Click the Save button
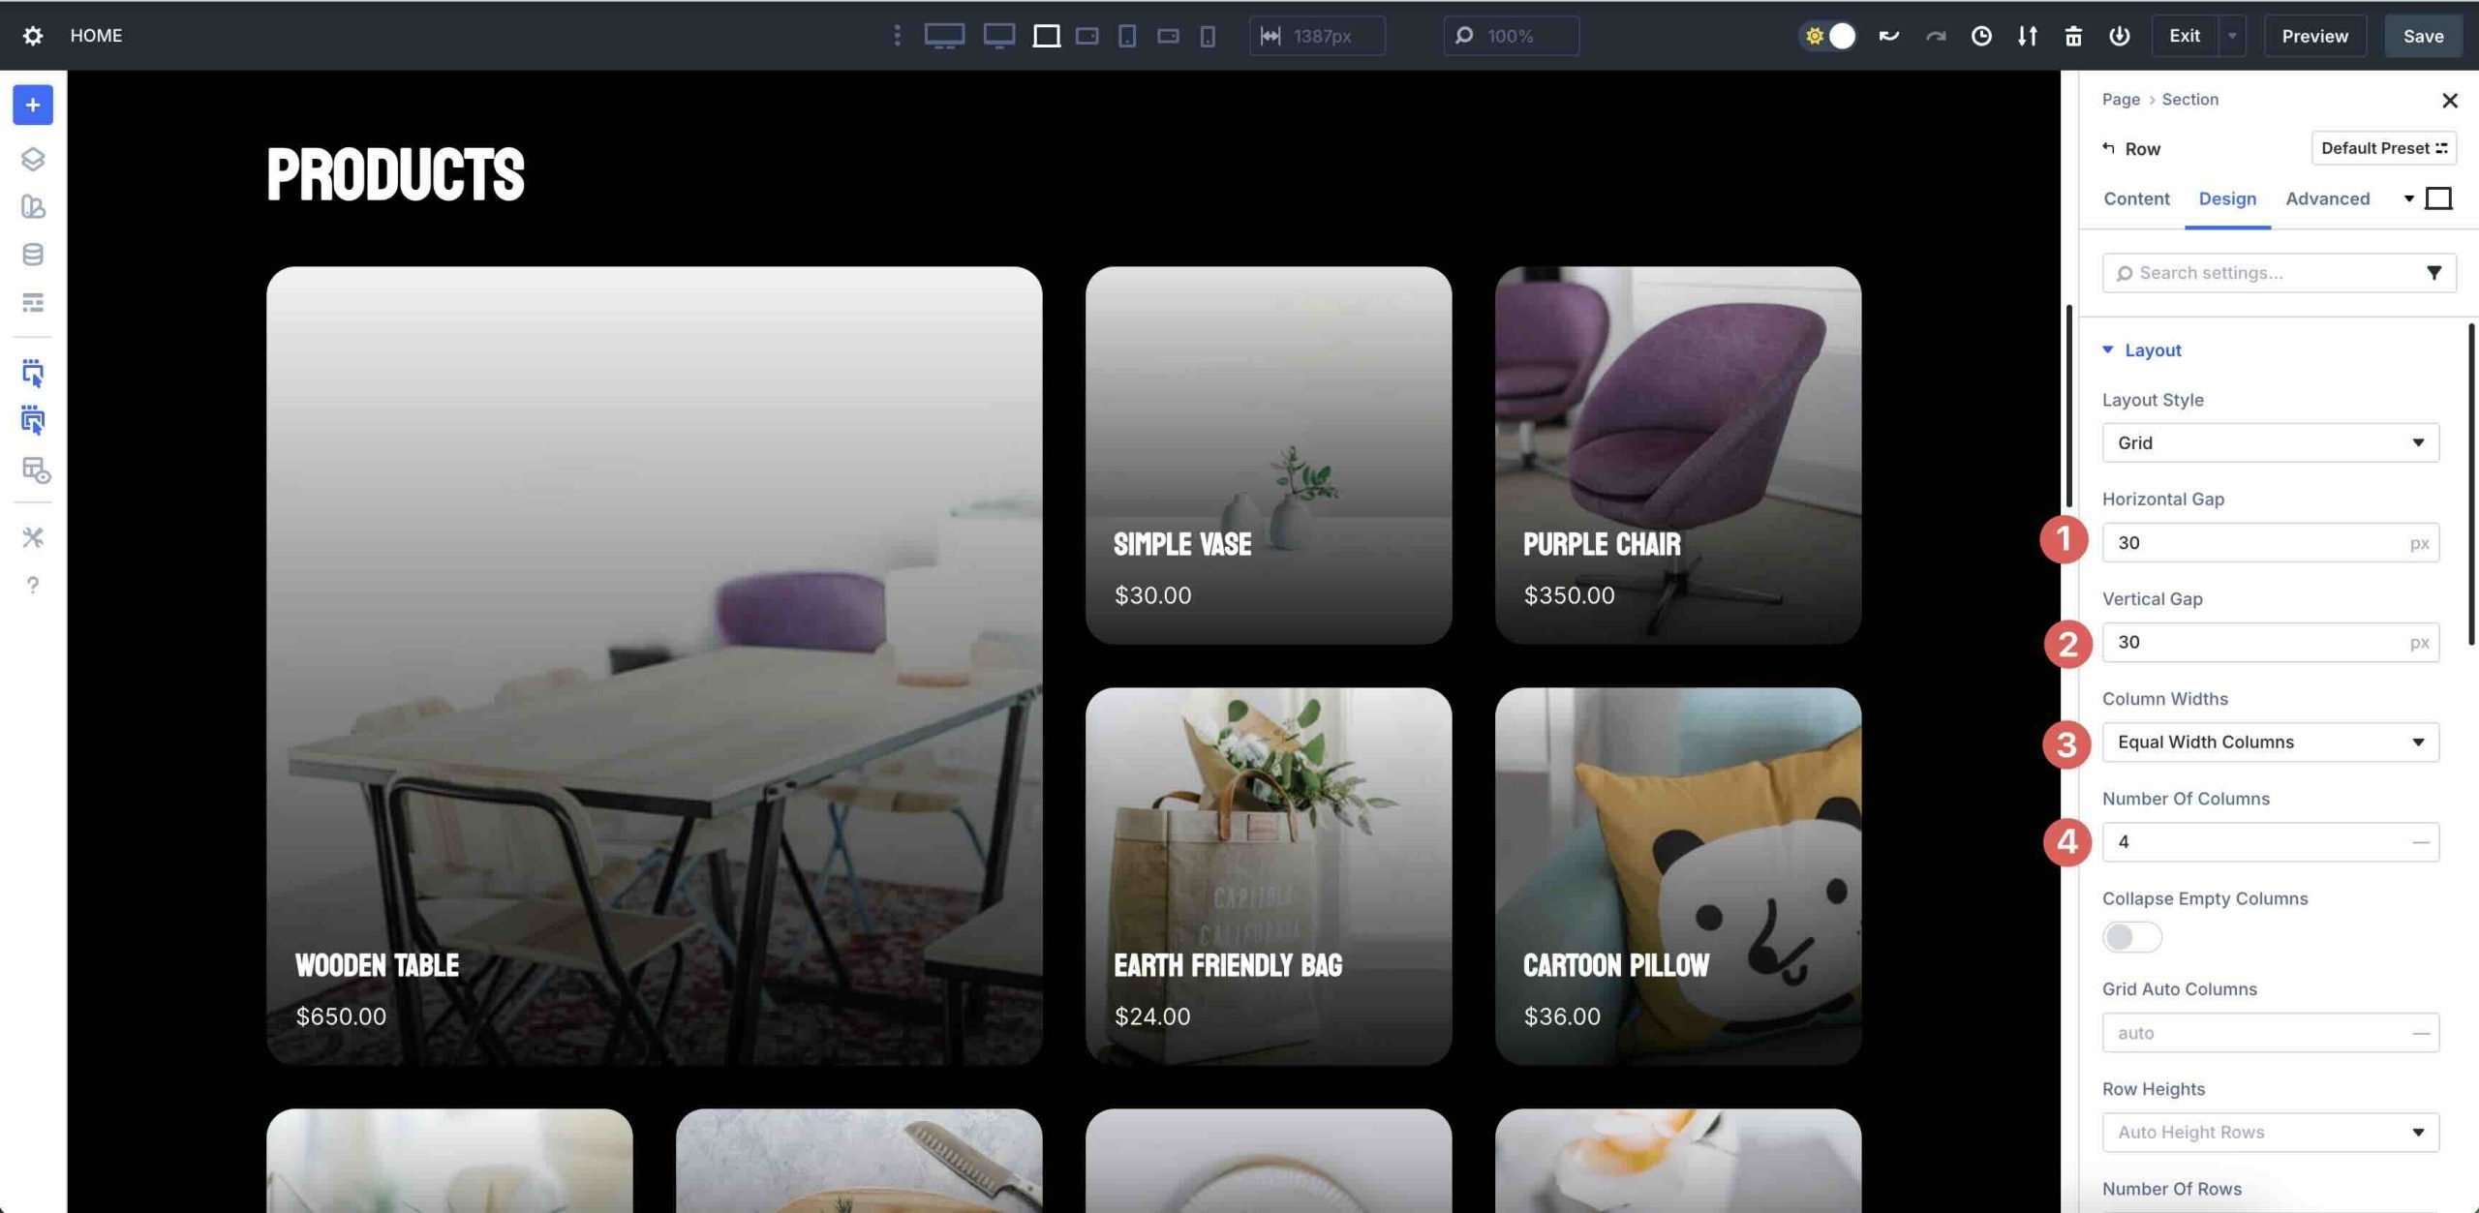The width and height of the screenshot is (2479, 1213). [x=2424, y=36]
